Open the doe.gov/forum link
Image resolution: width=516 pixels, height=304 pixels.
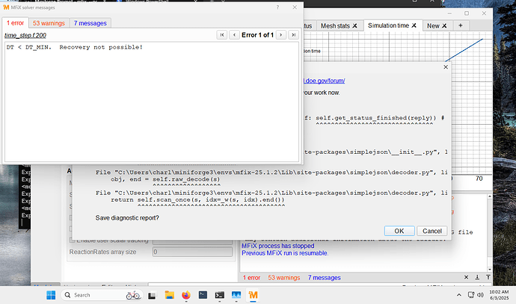[324, 81]
